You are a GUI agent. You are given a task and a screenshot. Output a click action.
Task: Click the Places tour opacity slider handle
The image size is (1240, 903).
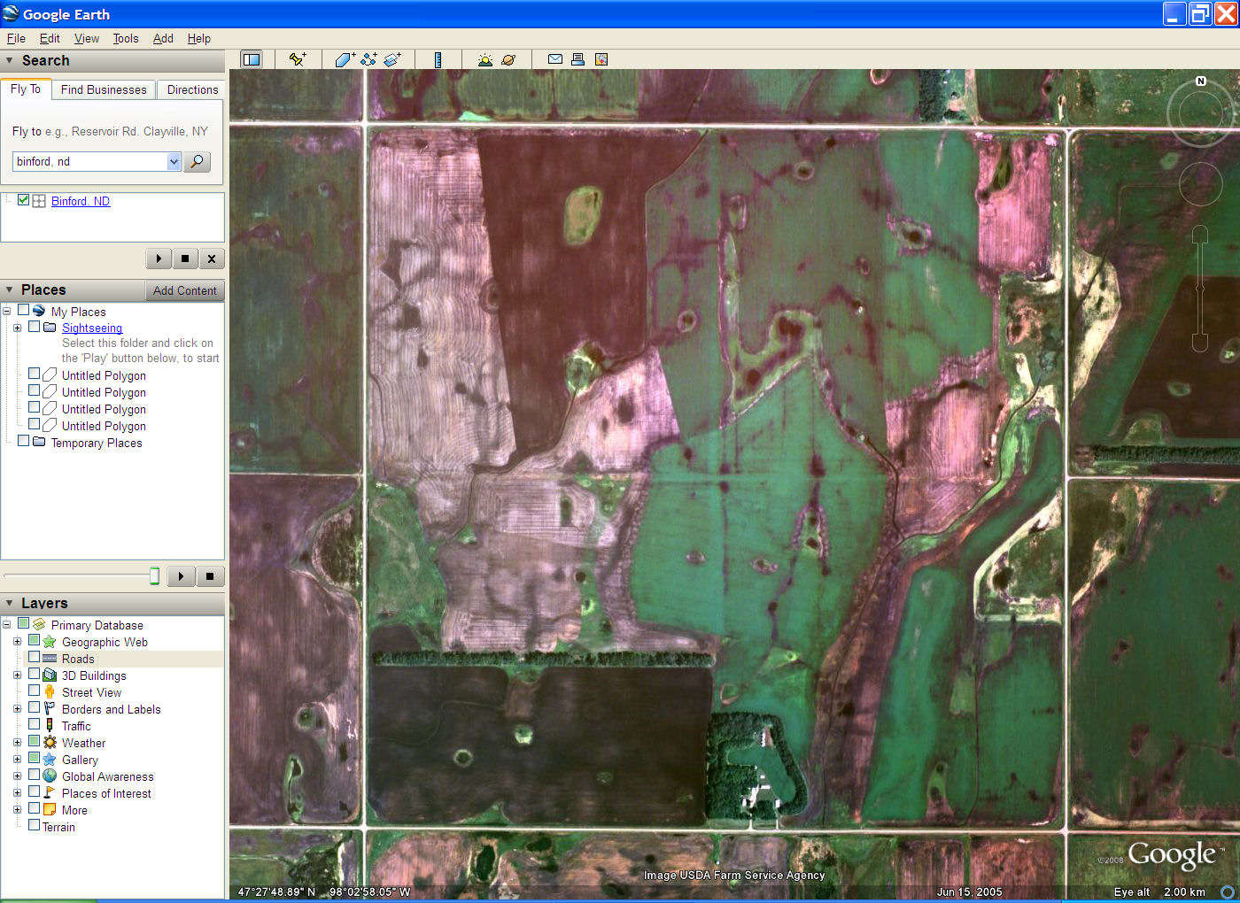[x=154, y=576]
